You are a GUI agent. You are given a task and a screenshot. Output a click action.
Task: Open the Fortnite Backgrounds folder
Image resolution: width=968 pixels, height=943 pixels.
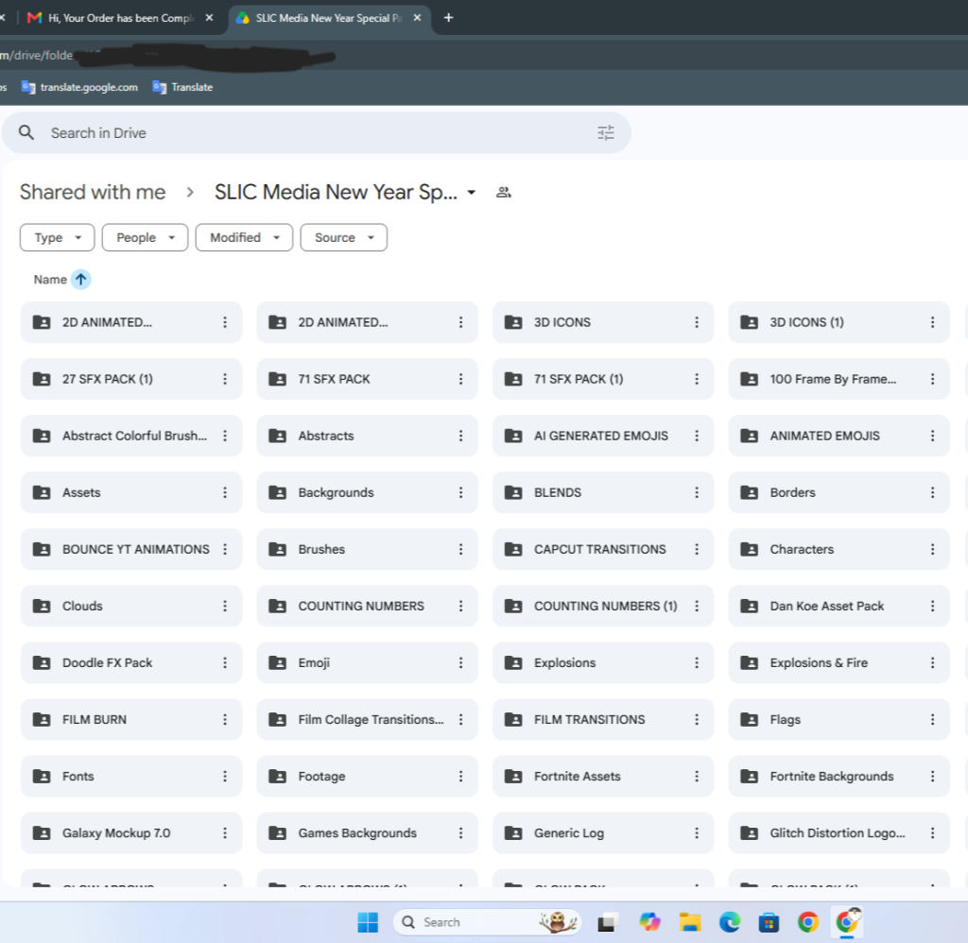pos(838,777)
